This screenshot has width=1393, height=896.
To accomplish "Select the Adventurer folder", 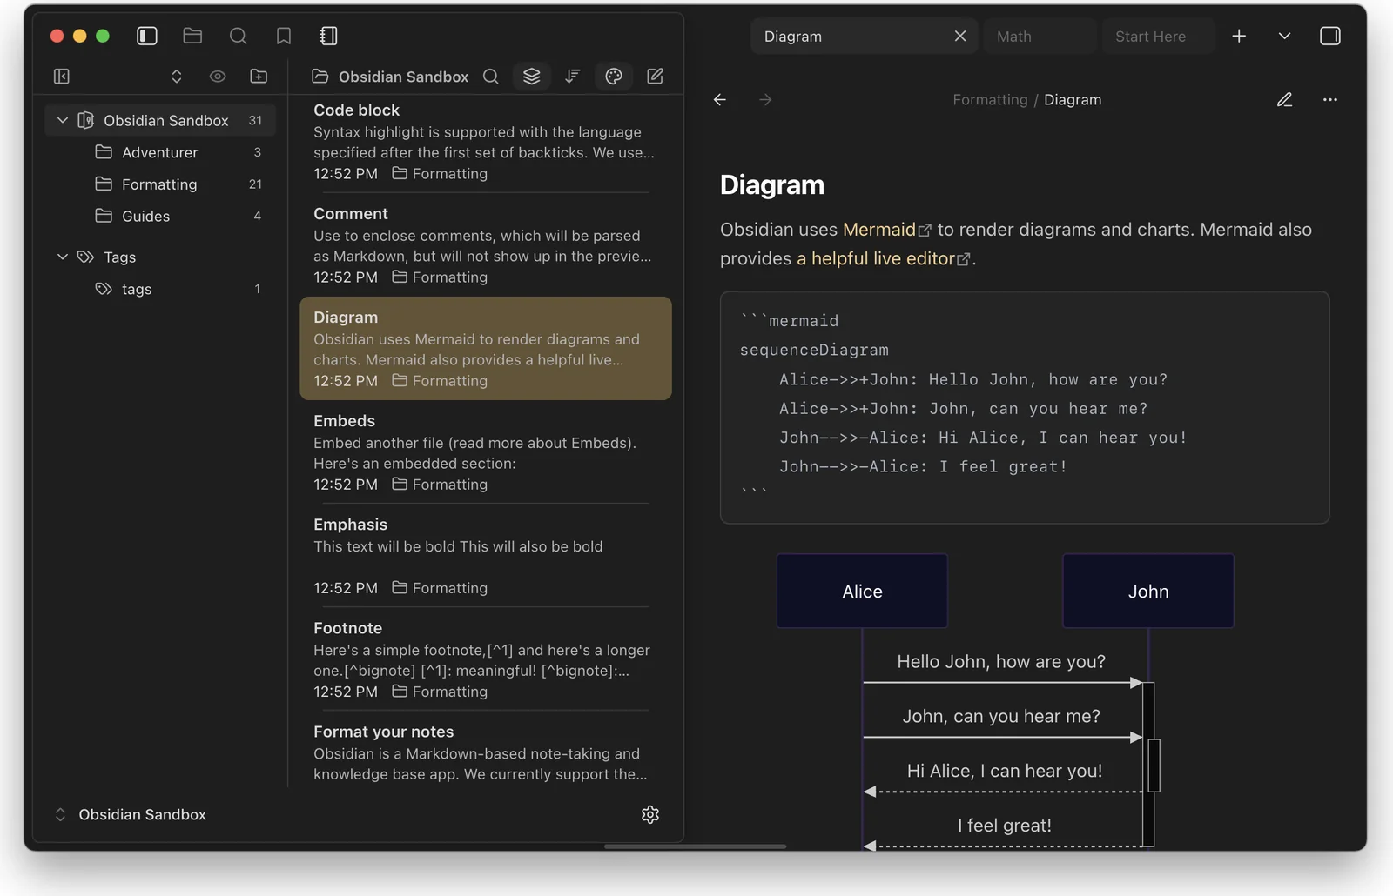I will coord(160,152).
